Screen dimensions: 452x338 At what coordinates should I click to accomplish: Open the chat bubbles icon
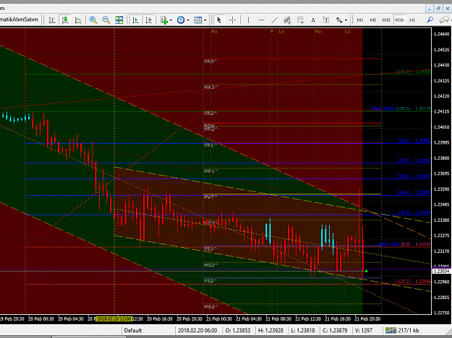(444, 19)
